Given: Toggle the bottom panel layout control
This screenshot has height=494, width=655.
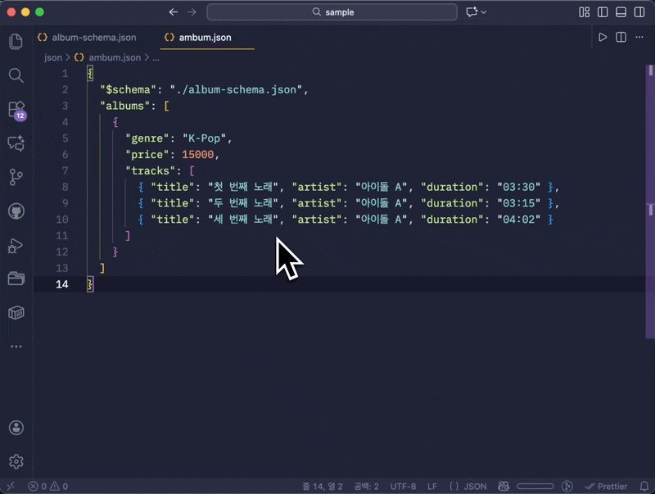Looking at the screenshot, I should coord(621,11).
